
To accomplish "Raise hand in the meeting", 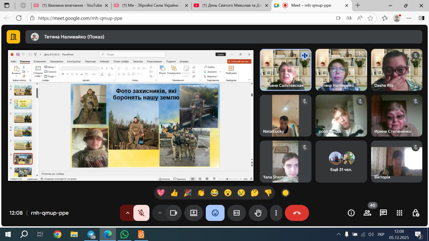I will (258, 213).
